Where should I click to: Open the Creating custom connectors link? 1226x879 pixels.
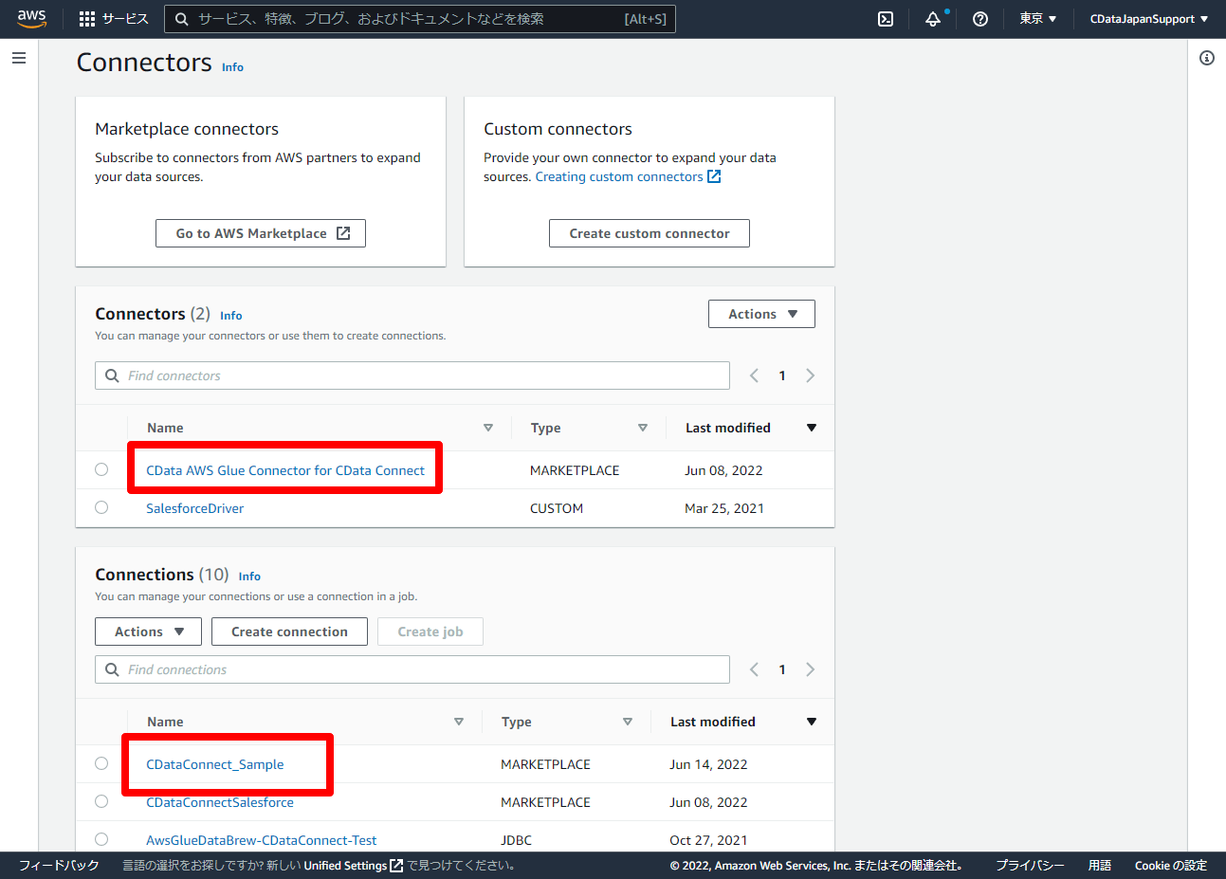(628, 176)
